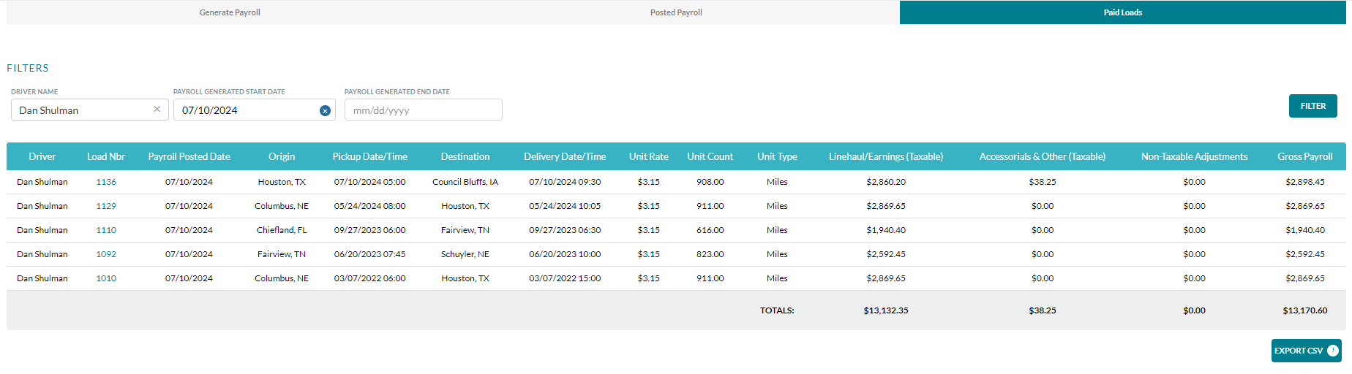Click delivery time 05/24/2024 10:05
The image size is (1352, 374).
[565, 206]
